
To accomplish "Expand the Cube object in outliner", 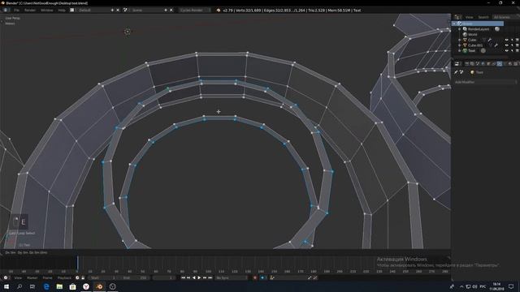I will pyautogui.click(x=460, y=40).
